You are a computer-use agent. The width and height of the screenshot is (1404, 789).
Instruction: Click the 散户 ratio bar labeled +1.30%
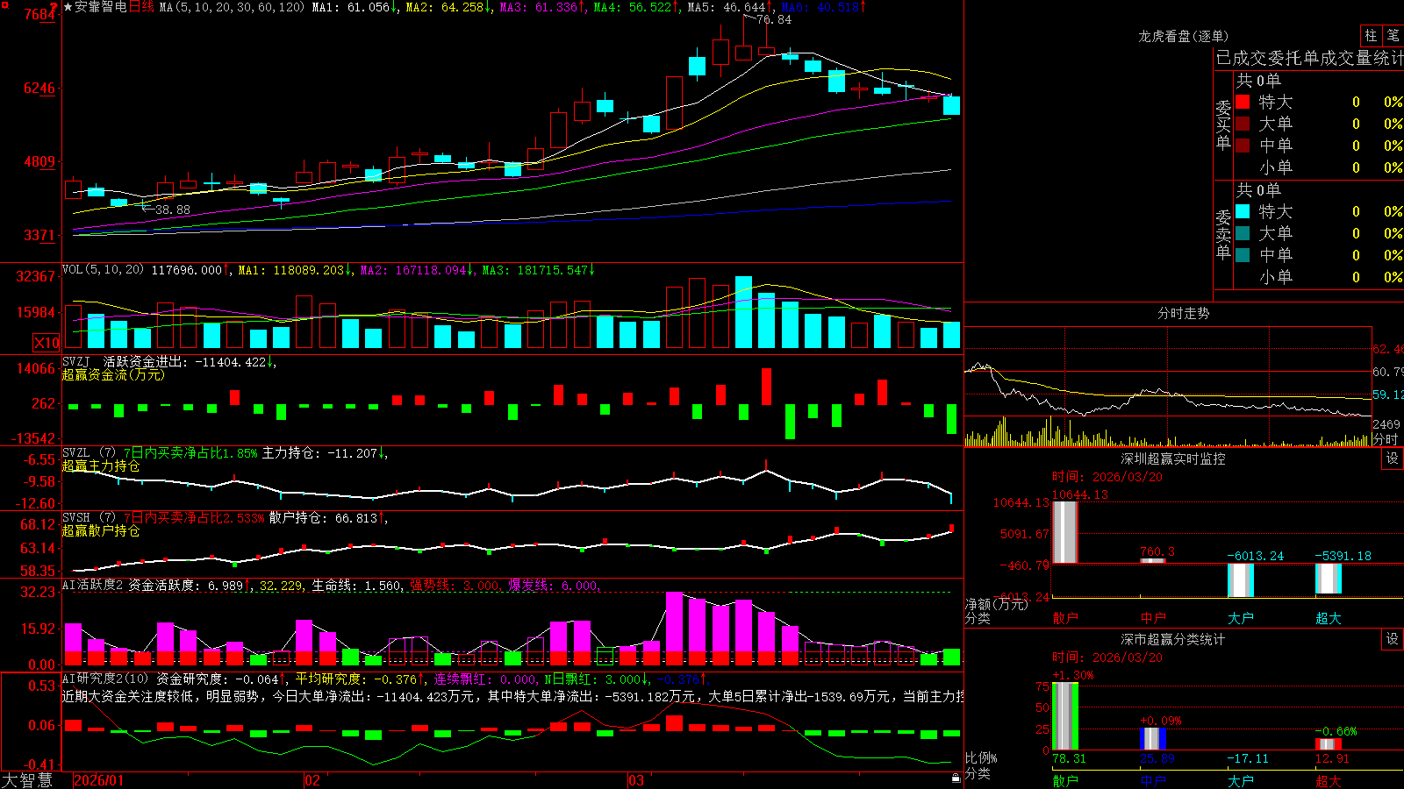tap(1065, 716)
